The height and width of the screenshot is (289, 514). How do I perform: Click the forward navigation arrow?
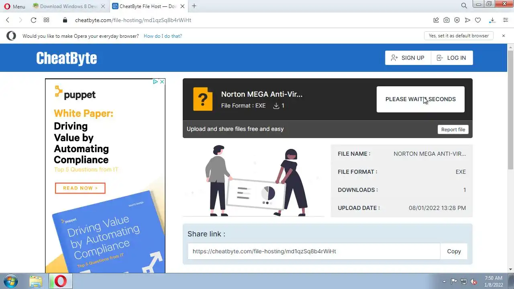tap(20, 20)
